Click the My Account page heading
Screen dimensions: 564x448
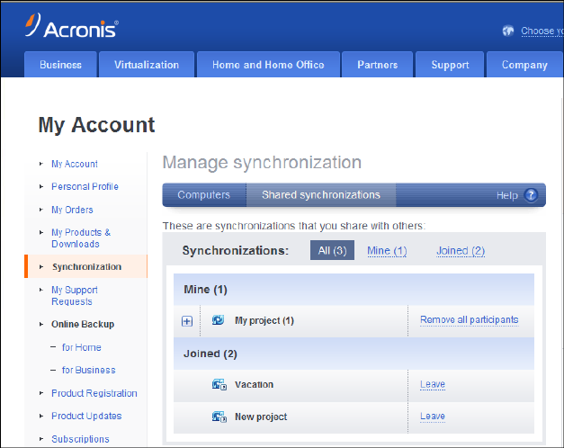point(96,125)
